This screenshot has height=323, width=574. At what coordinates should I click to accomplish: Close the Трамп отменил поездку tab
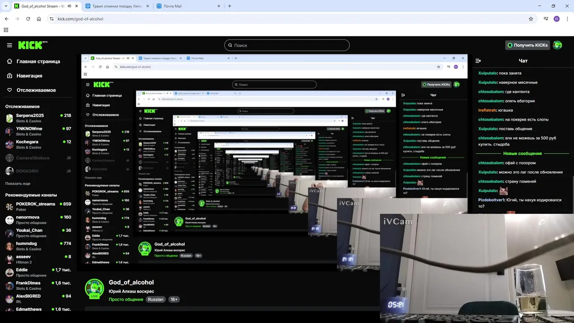point(147,6)
